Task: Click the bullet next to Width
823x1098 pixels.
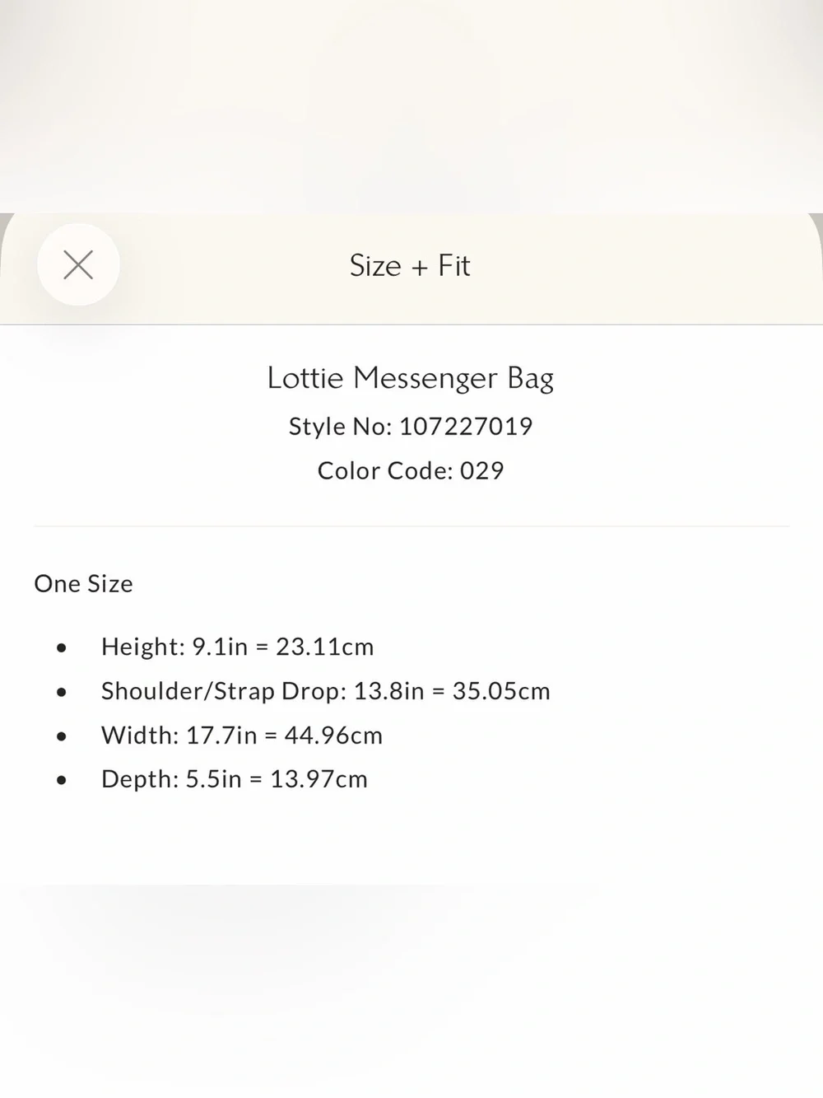Action: (62, 736)
